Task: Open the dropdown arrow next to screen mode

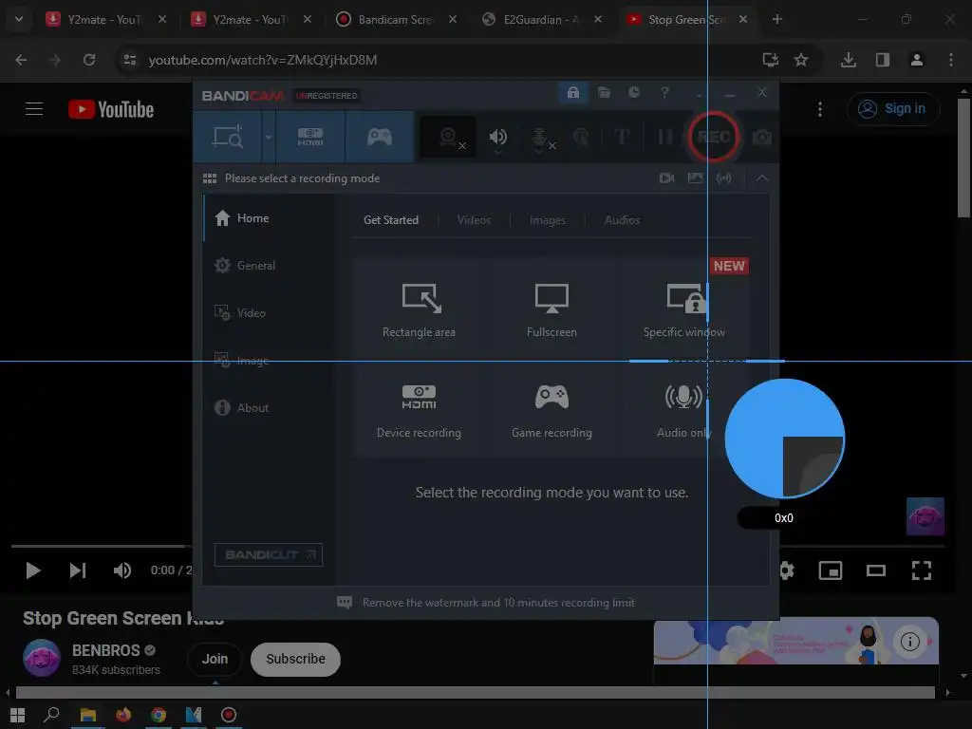Action: [x=269, y=137]
